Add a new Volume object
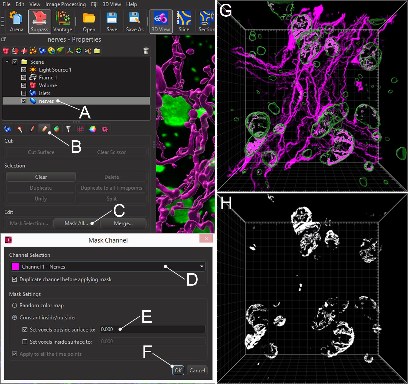This screenshot has height=384, width=408. point(6,51)
